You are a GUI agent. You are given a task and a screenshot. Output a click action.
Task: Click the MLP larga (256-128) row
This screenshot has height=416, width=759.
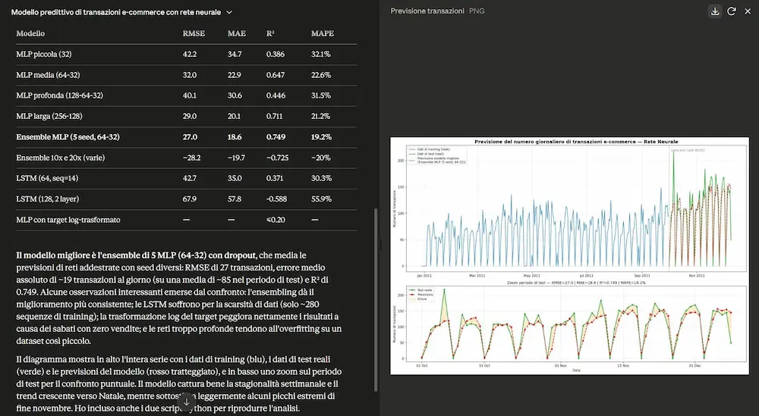coord(187,117)
